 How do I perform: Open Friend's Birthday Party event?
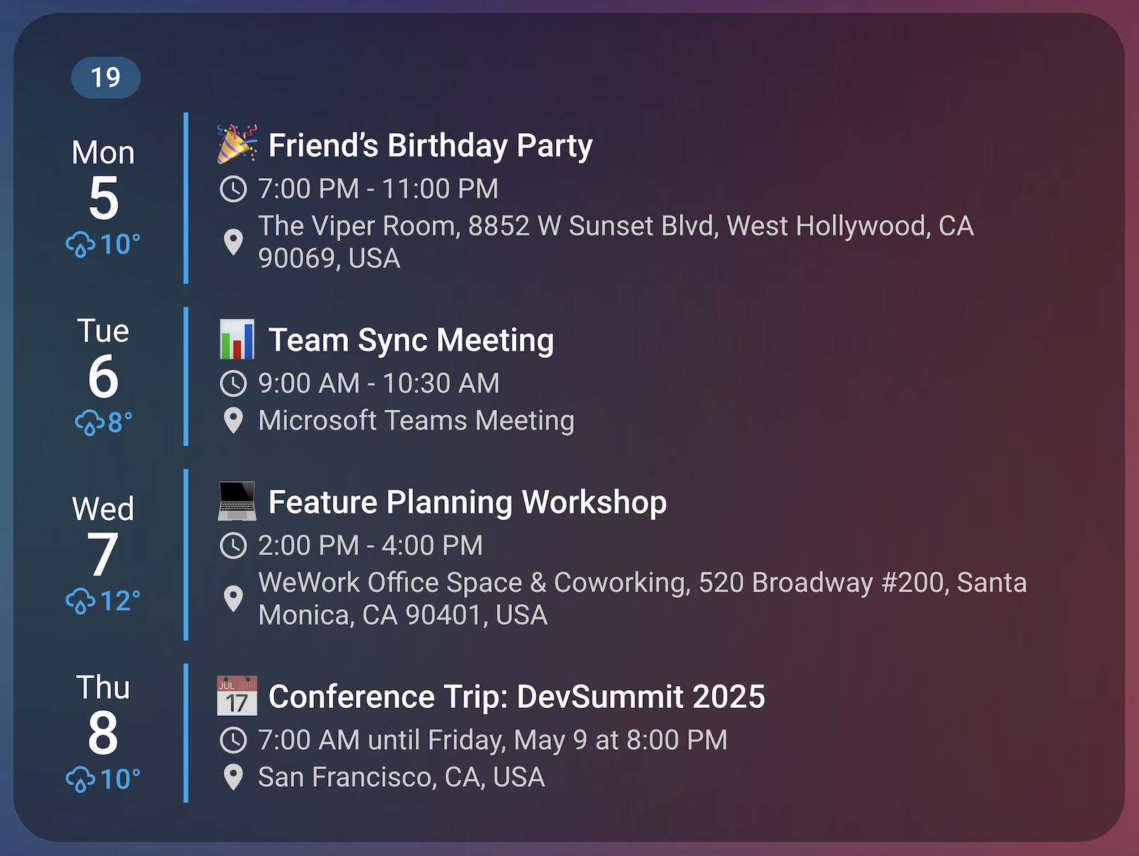(x=430, y=145)
